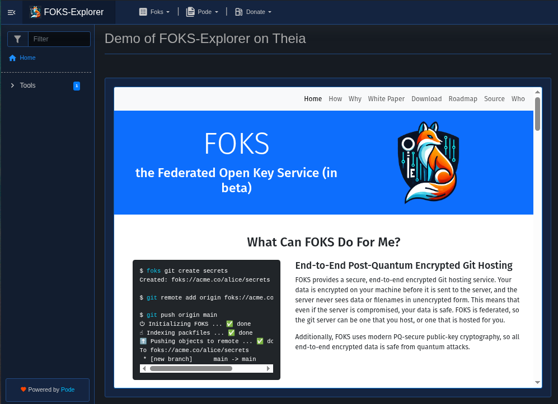558x404 pixels.
Task: Focus the Filter text input
Action: (x=59, y=39)
